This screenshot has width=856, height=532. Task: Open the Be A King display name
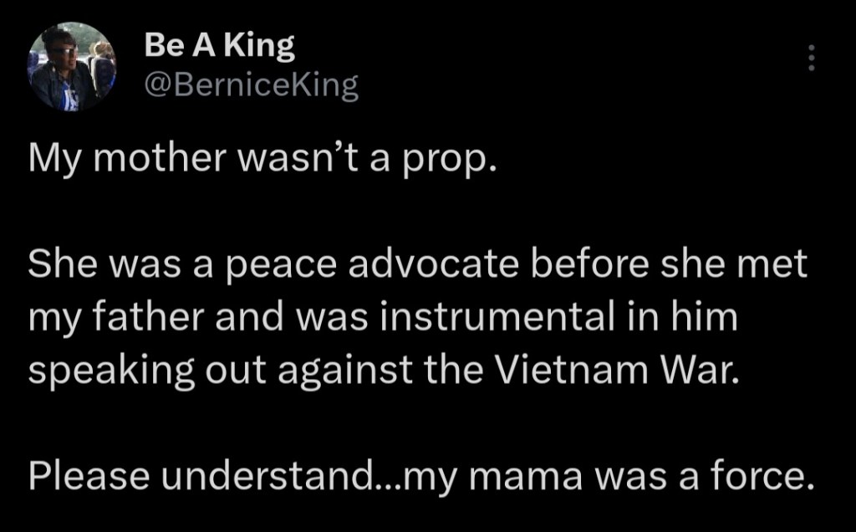coord(219,47)
